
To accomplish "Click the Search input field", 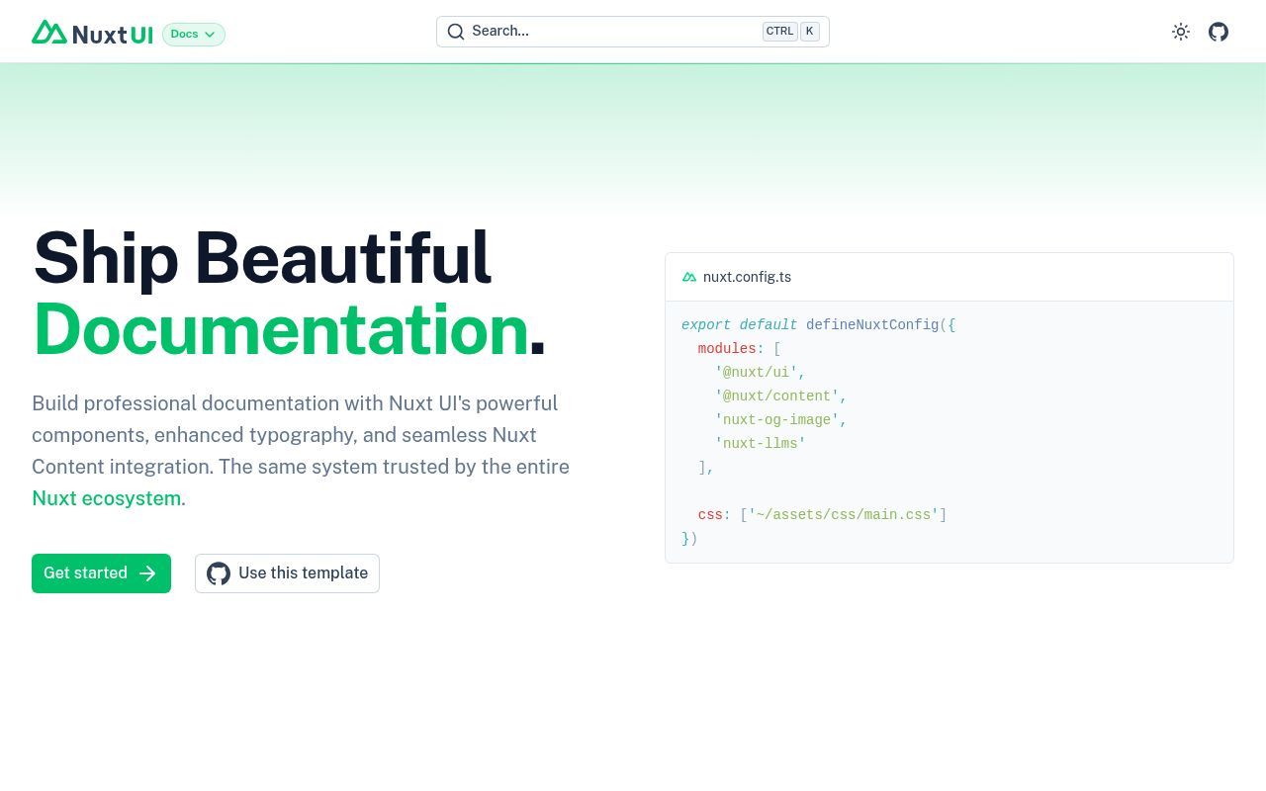I will (633, 32).
